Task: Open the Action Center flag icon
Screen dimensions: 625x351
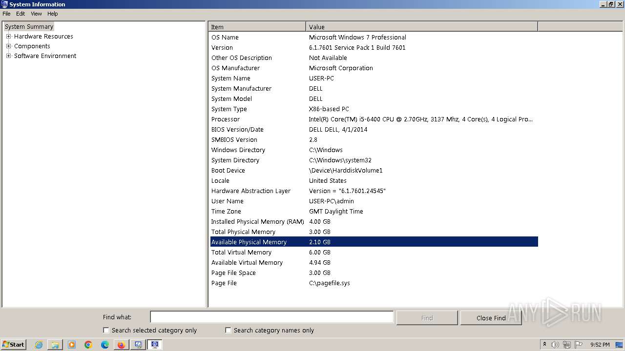Action: [579, 345]
